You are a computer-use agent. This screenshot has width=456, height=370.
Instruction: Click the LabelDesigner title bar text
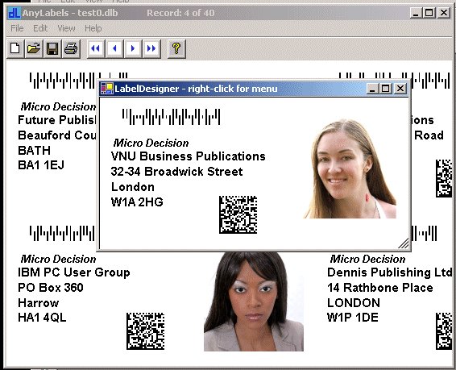click(196, 89)
